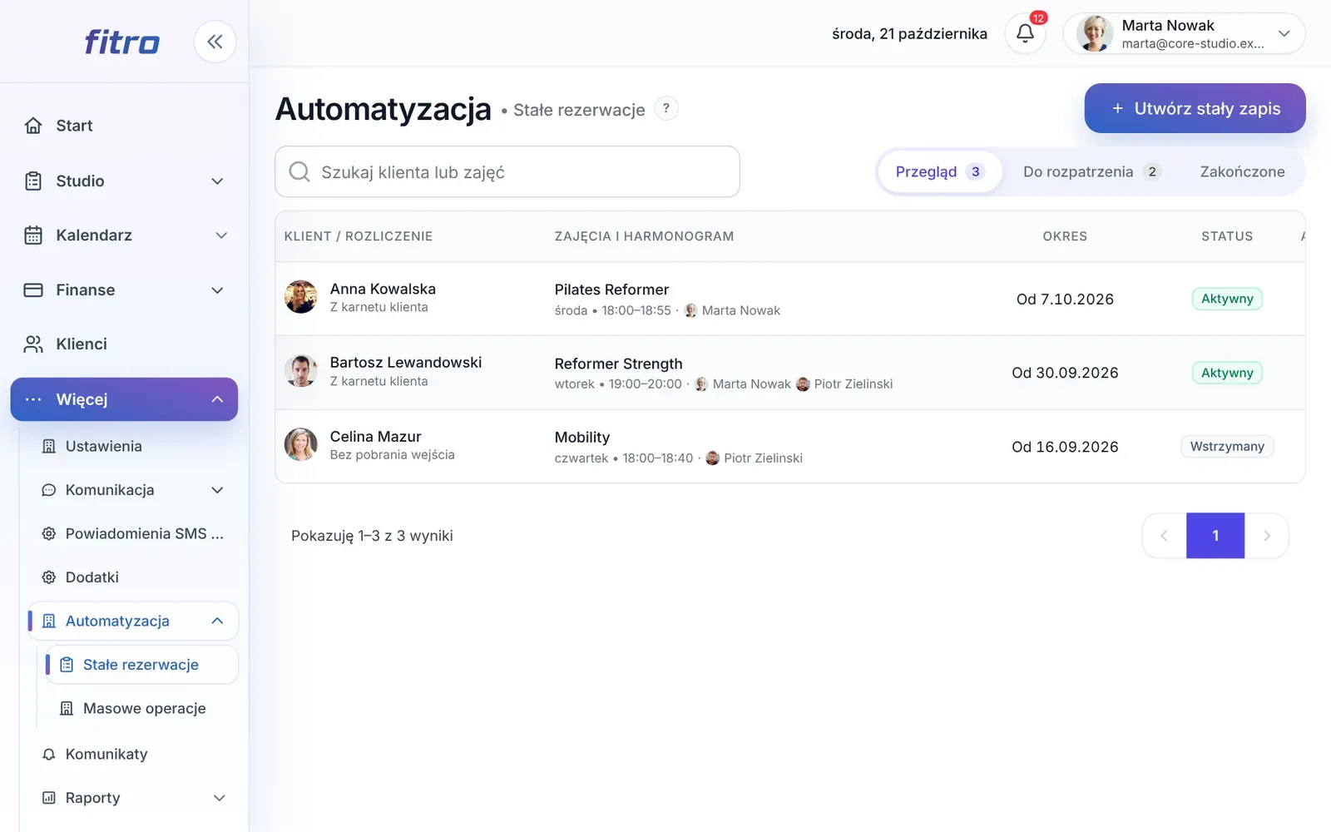
Task: Open Masowe operacje submenu item
Action: pos(141,709)
